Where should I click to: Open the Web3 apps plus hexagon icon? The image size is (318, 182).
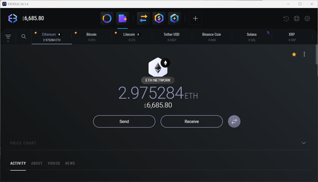[174, 18]
